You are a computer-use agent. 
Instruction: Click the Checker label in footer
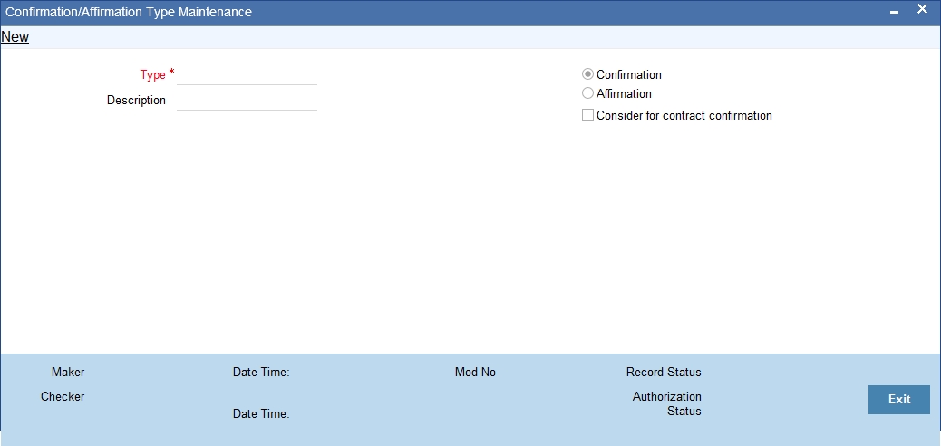click(63, 397)
